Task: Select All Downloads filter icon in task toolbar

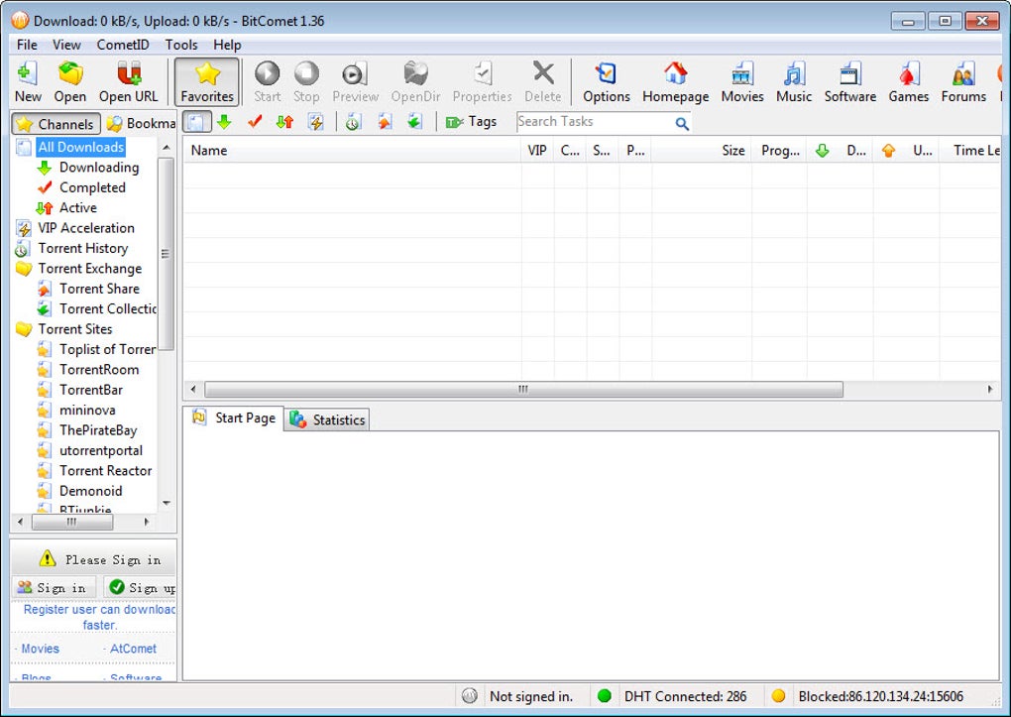Action: (196, 122)
